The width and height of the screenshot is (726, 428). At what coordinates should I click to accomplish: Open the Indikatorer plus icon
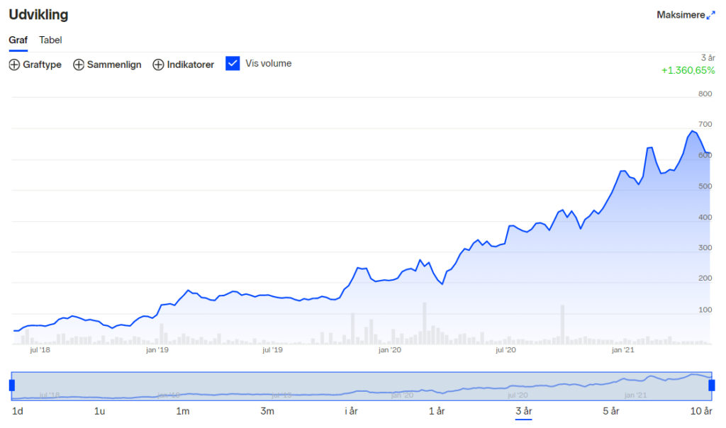point(158,64)
